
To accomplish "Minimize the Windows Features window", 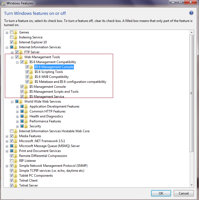I will [x=173, y=2].
